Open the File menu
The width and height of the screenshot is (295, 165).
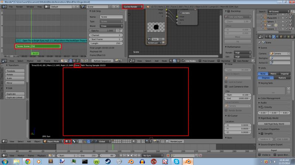(11, 7)
